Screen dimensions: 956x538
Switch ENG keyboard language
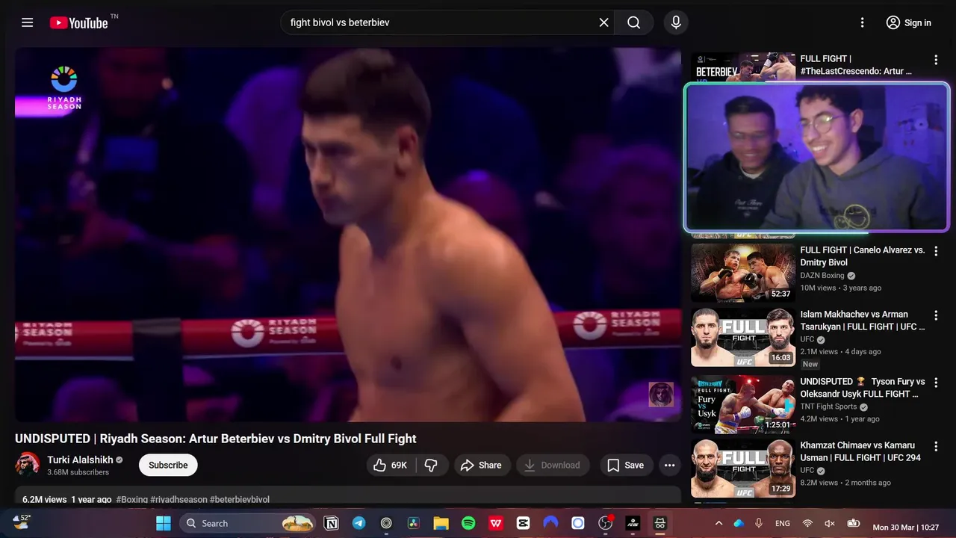pos(783,524)
